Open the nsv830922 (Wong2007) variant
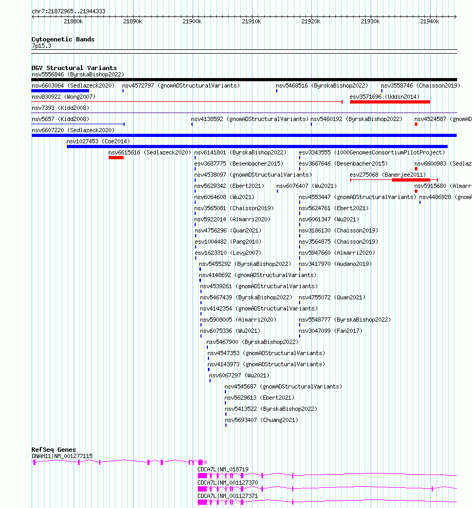The image size is (472, 508). [64, 97]
